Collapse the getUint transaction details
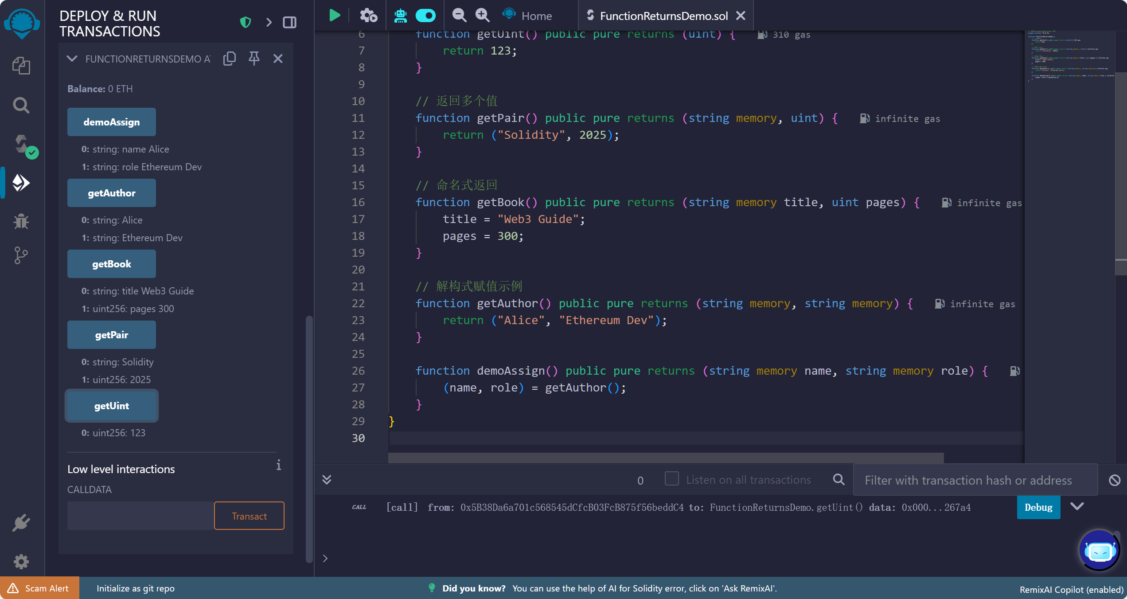 coord(1078,506)
